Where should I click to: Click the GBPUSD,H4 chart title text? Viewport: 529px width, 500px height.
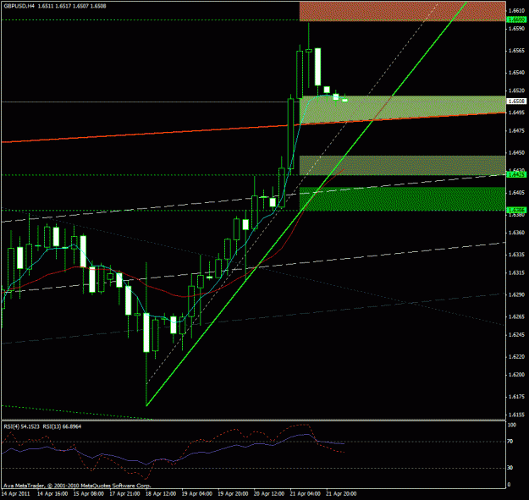click(19, 6)
